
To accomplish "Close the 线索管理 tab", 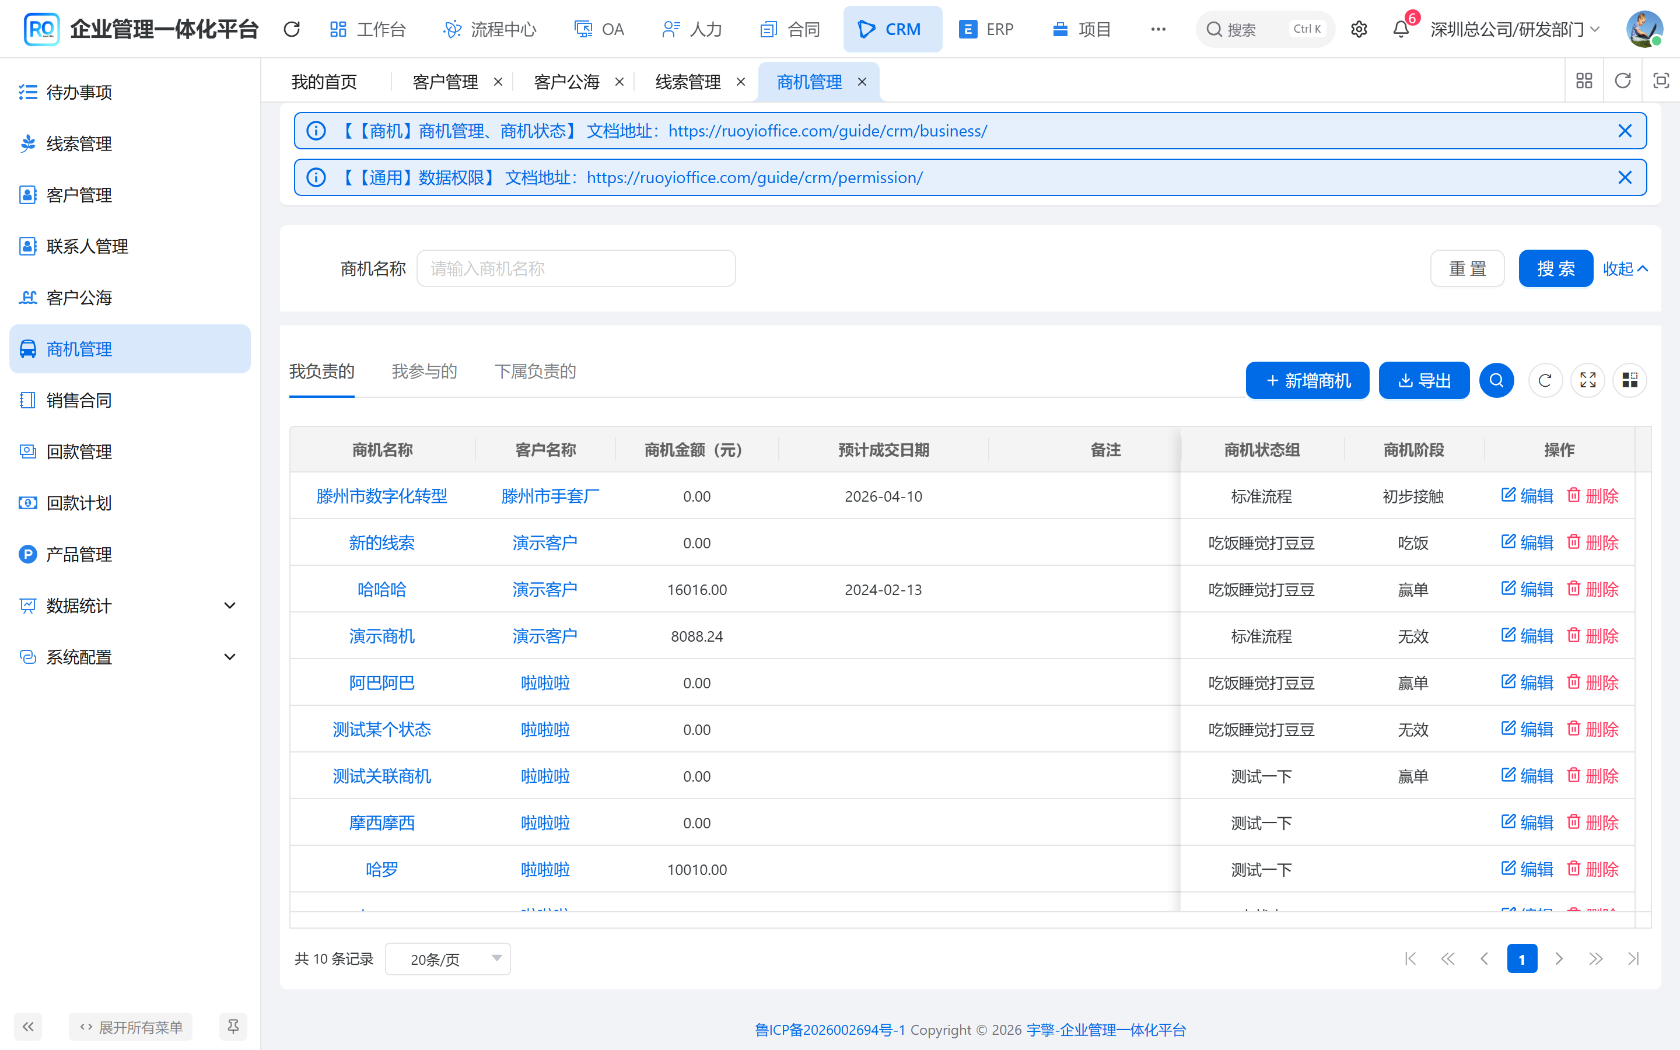I will (741, 82).
